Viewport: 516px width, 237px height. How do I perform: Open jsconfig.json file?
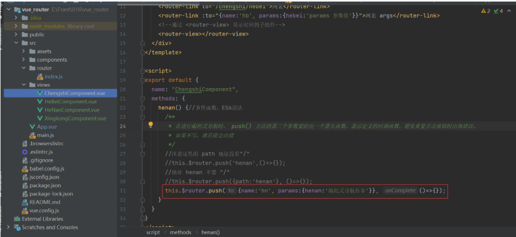[44, 177]
